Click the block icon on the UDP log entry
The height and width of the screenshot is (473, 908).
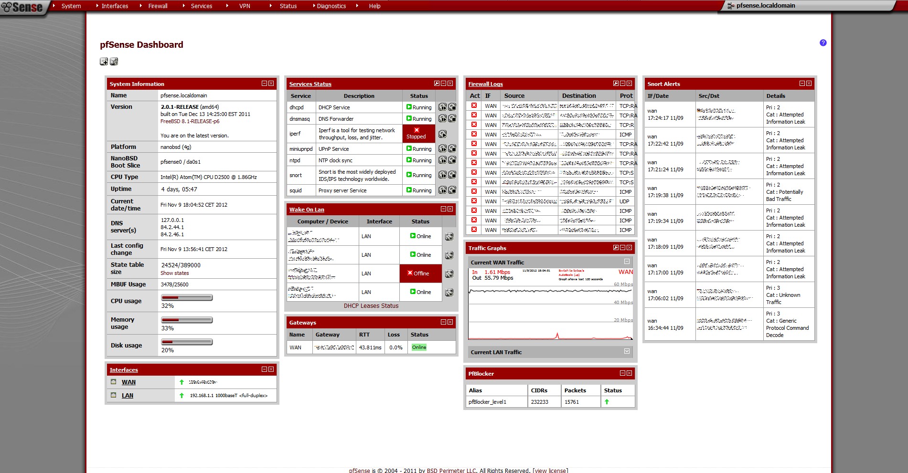(474, 201)
